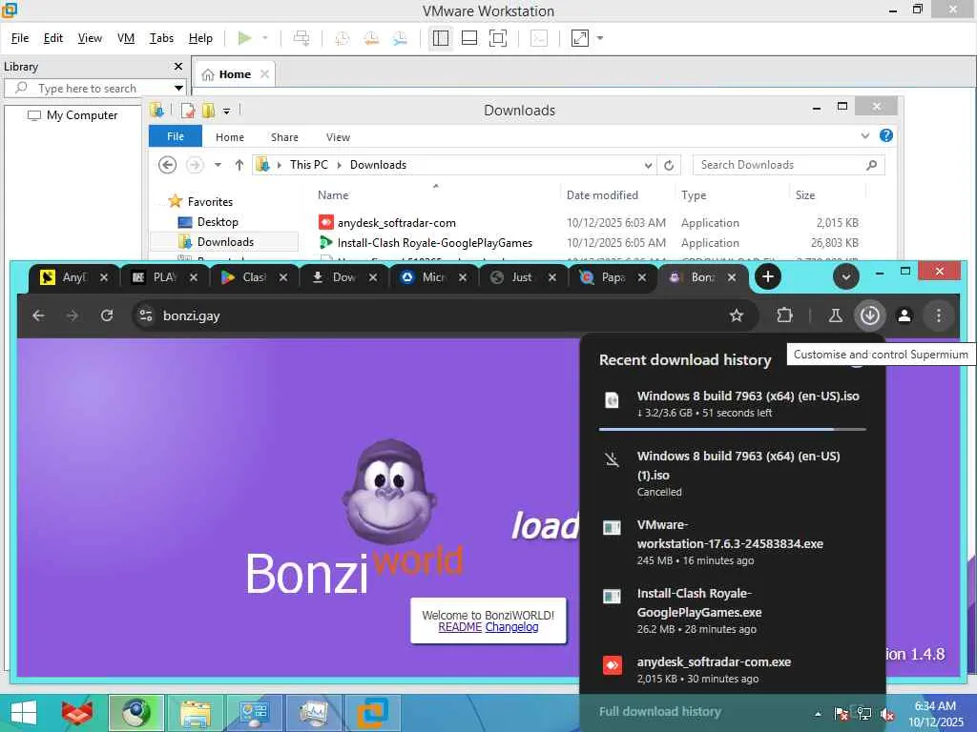Click the Windows Start button

pos(24,713)
